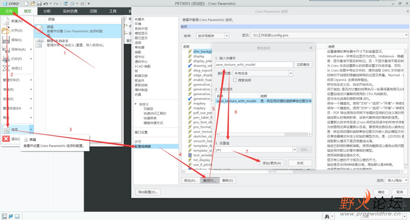
Task: Click the 添加(A)... button
Action: [x=191, y=180]
